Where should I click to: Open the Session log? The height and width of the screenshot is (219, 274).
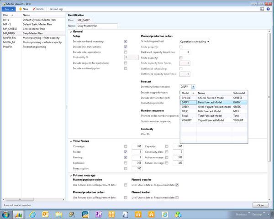[x=57, y=9]
